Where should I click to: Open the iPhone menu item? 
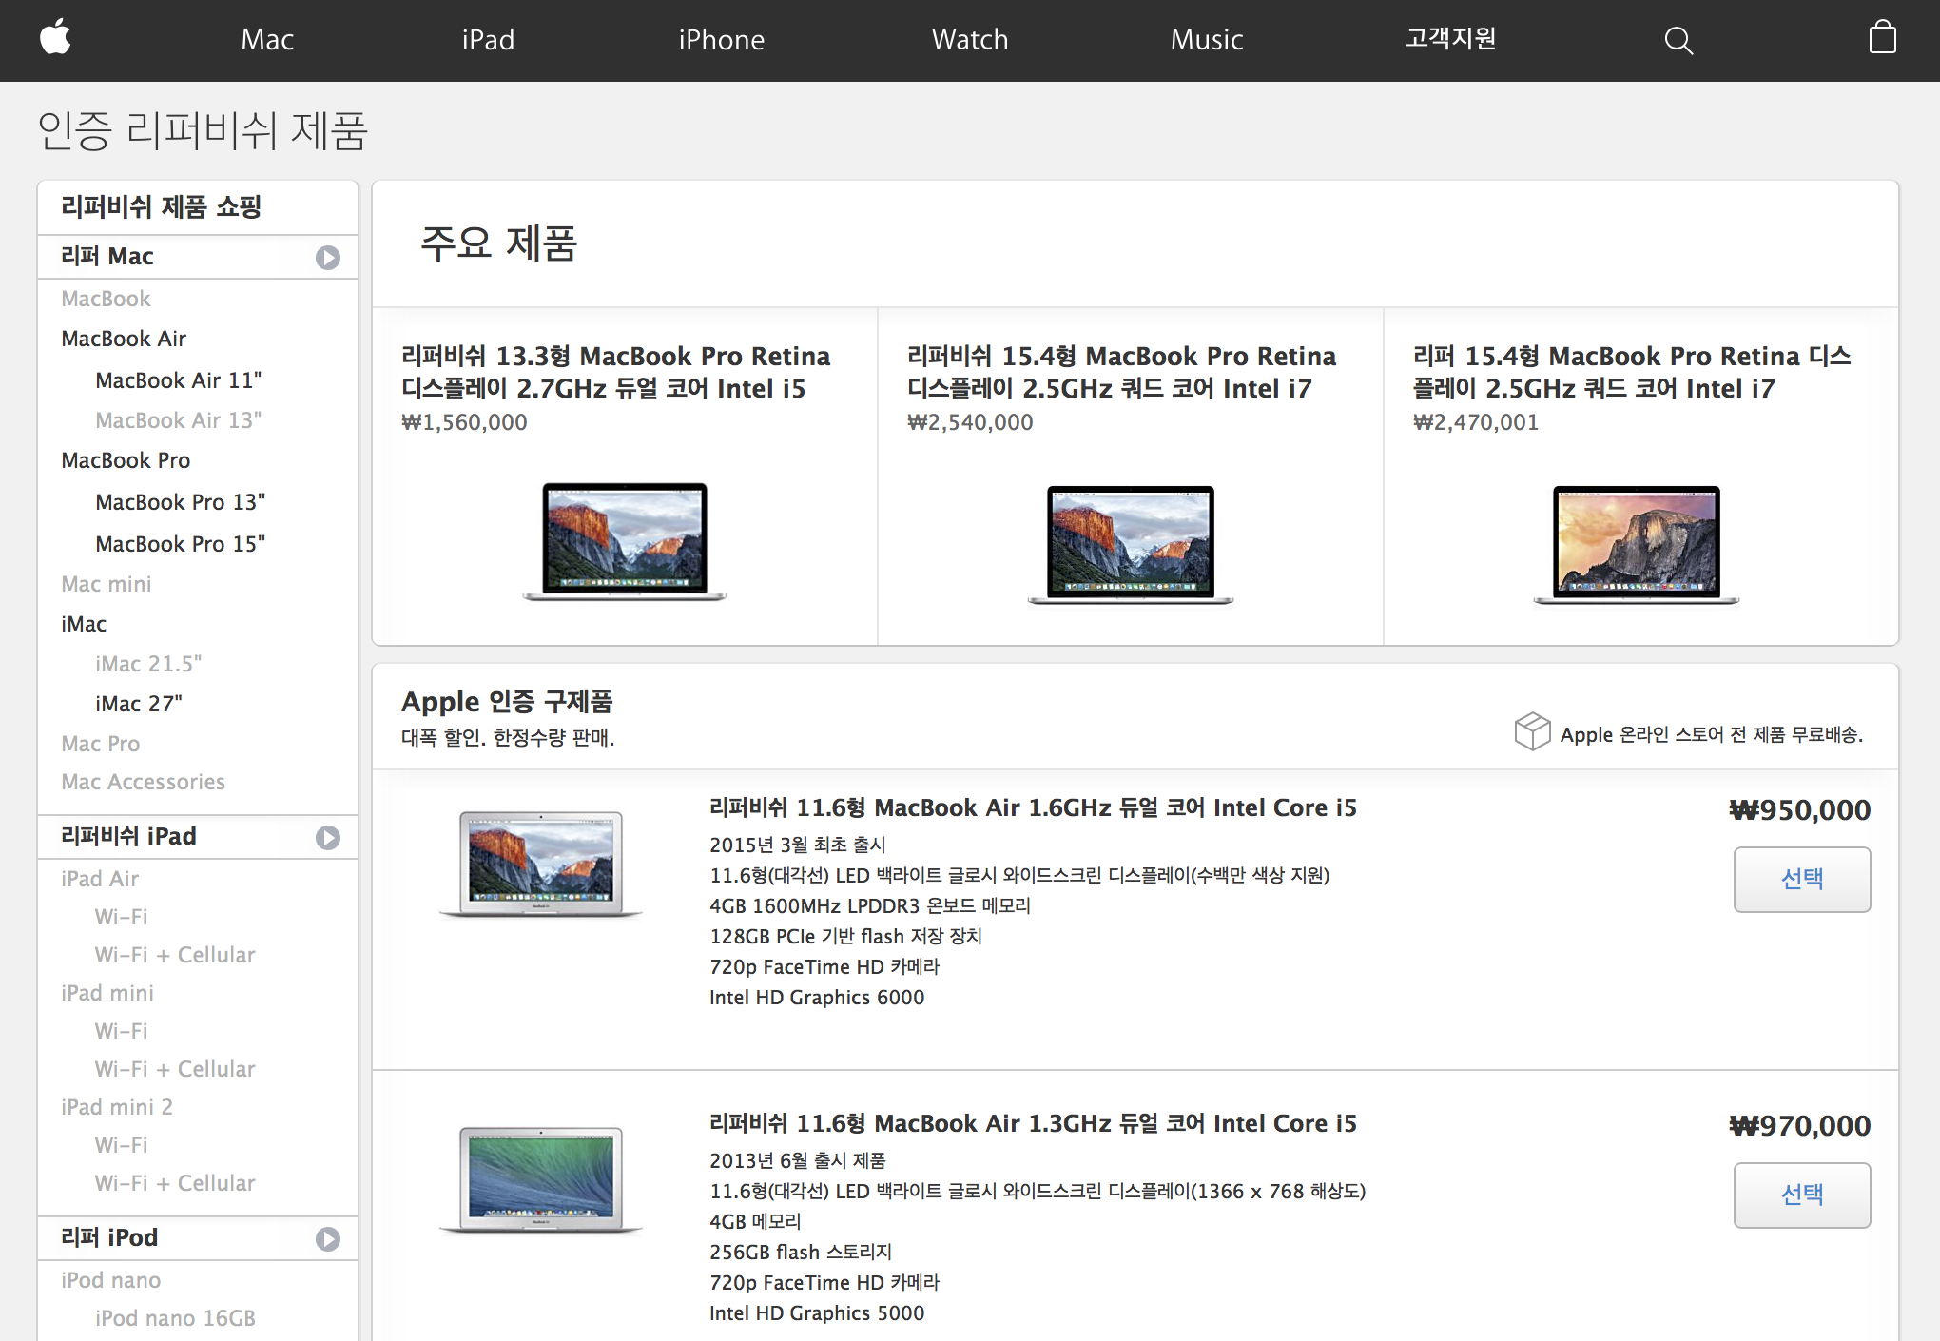coord(721,40)
